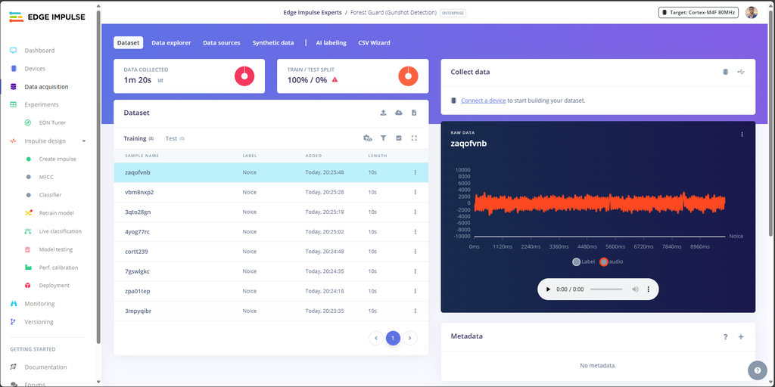This screenshot has height=387, width=775.
Task: Select page 1 of dataset
Action: [x=393, y=338]
